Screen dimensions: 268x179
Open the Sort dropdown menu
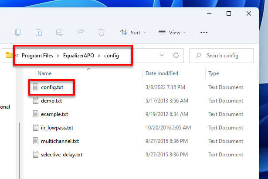(x=133, y=33)
